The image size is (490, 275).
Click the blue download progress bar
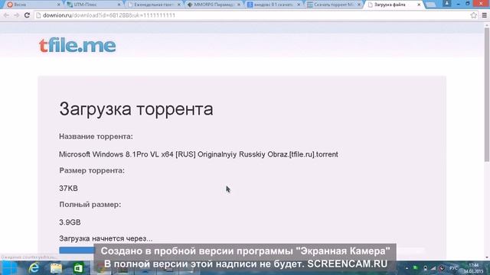coord(77,250)
